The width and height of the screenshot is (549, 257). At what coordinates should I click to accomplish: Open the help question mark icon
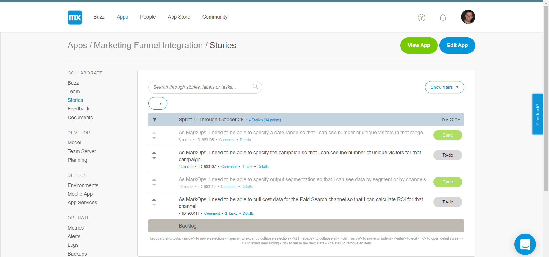point(421,17)
